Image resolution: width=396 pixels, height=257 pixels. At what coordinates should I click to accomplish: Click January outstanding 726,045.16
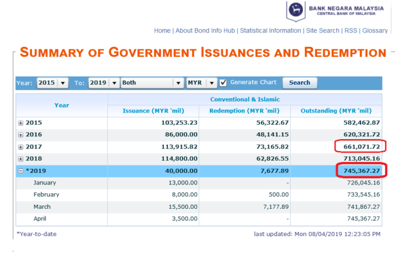[x=363, y=183]
